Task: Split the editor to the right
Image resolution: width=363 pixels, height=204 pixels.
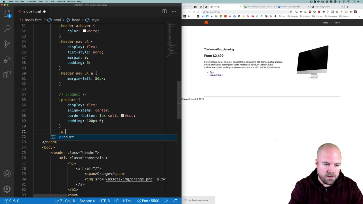Action: (164, 12)
